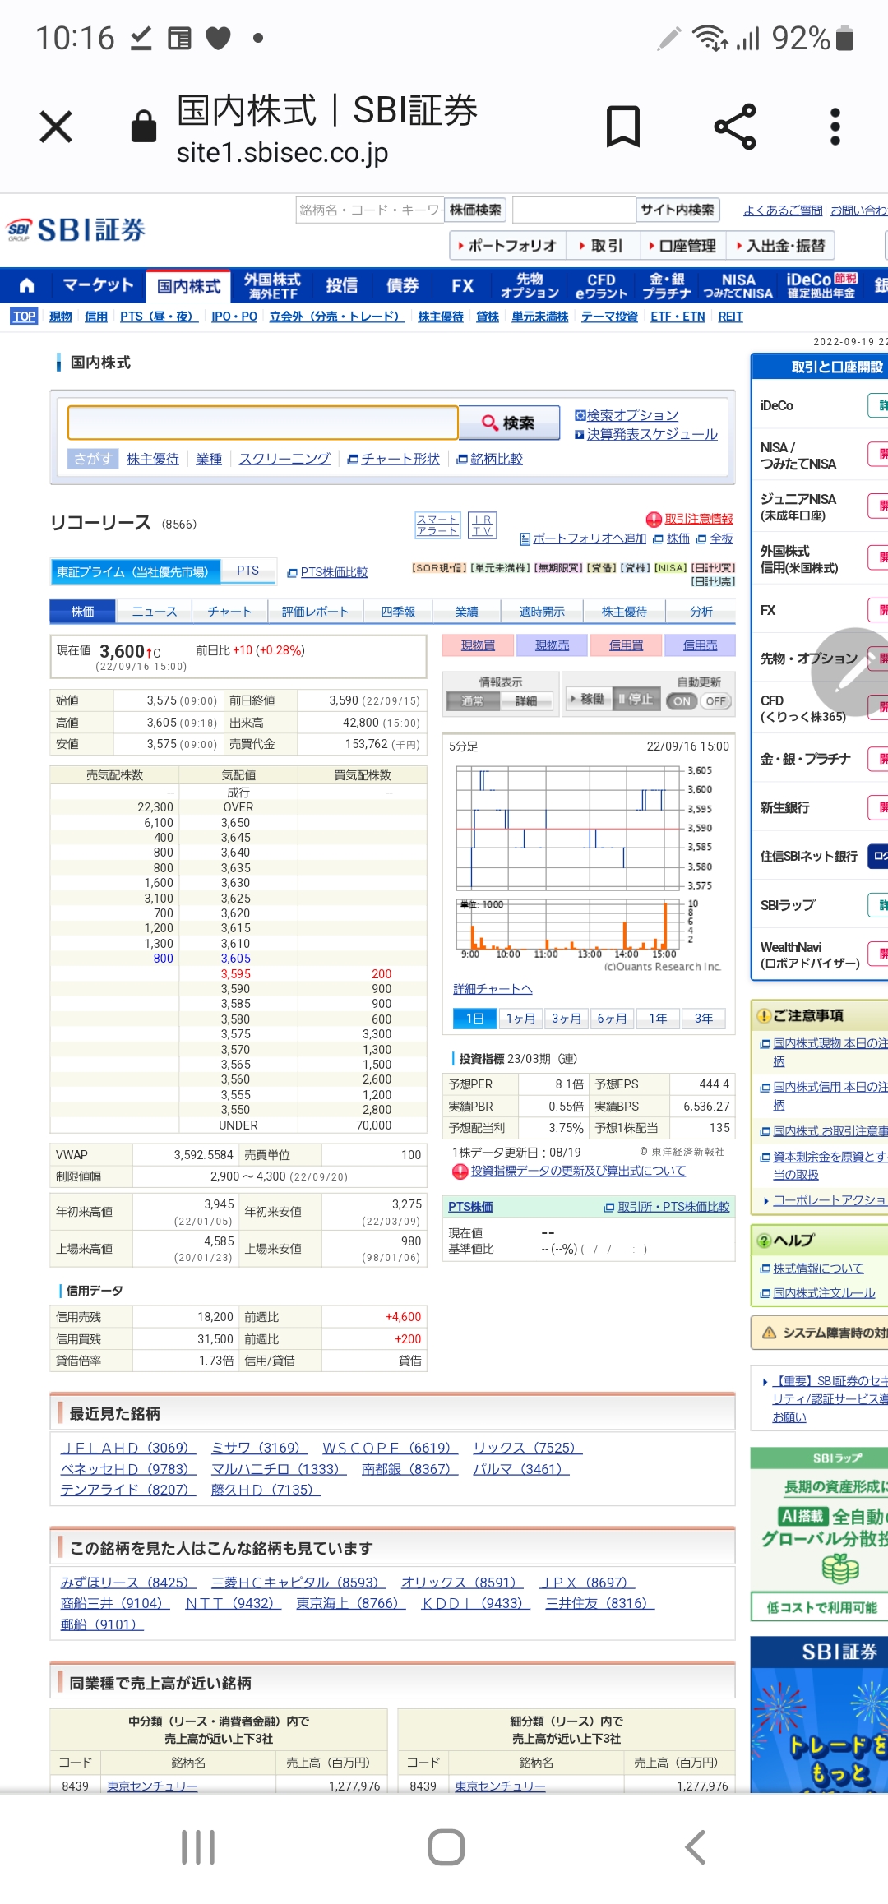Turn auto-update ON

click(x=682, y=701)
